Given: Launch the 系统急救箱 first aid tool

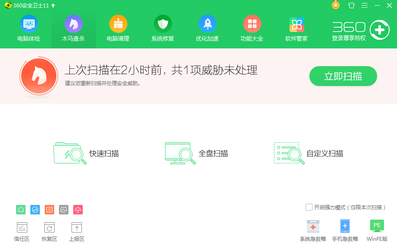Looking at the screenshot, I should point(313,230).
